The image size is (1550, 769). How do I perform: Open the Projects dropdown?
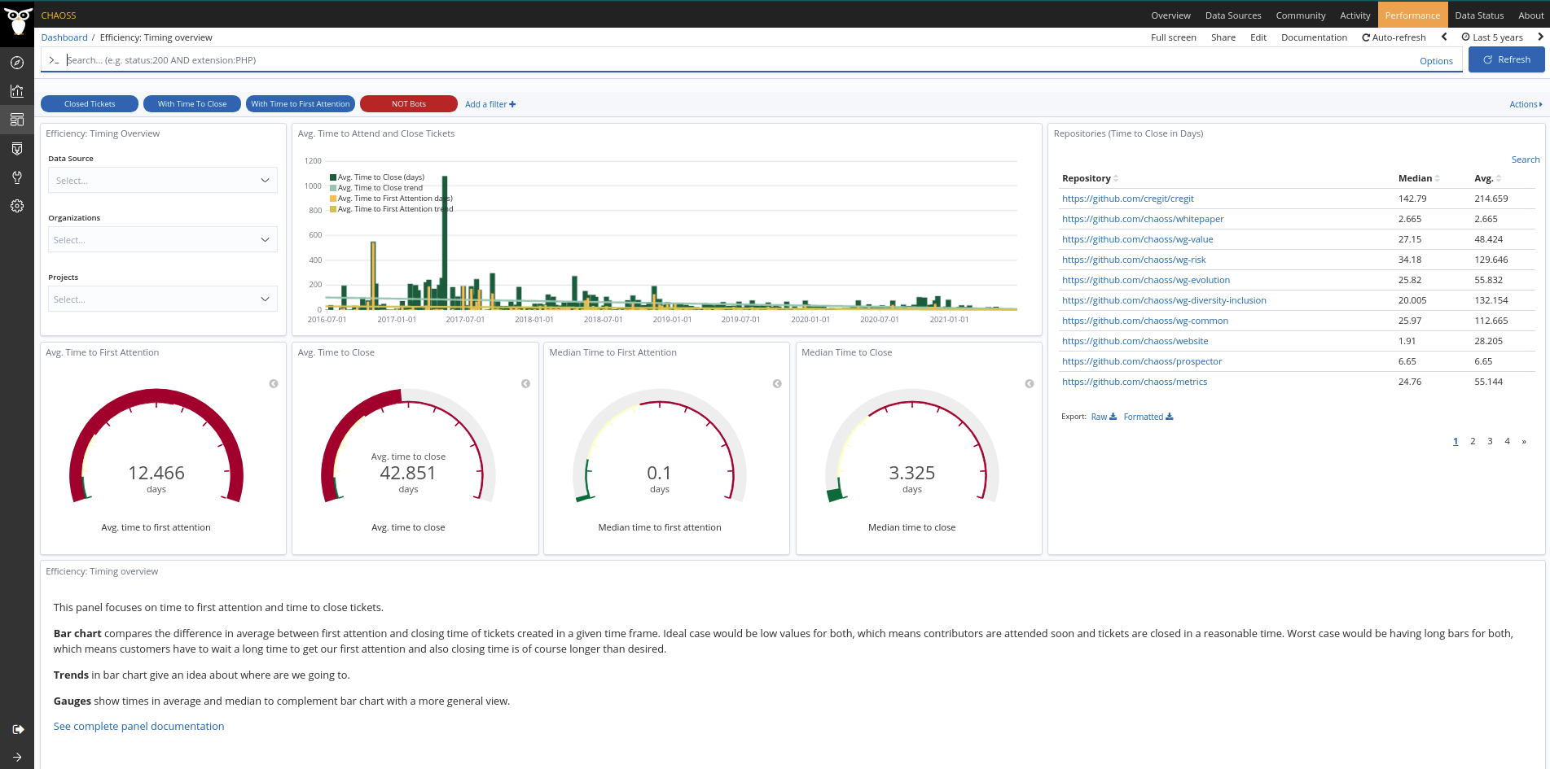(x=162, y=299)
